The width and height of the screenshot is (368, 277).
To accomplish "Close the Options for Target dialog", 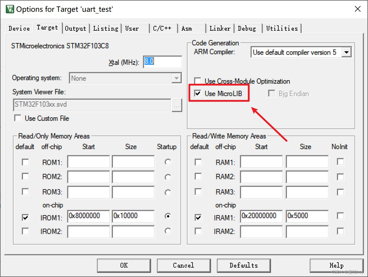I will (357, 9).
